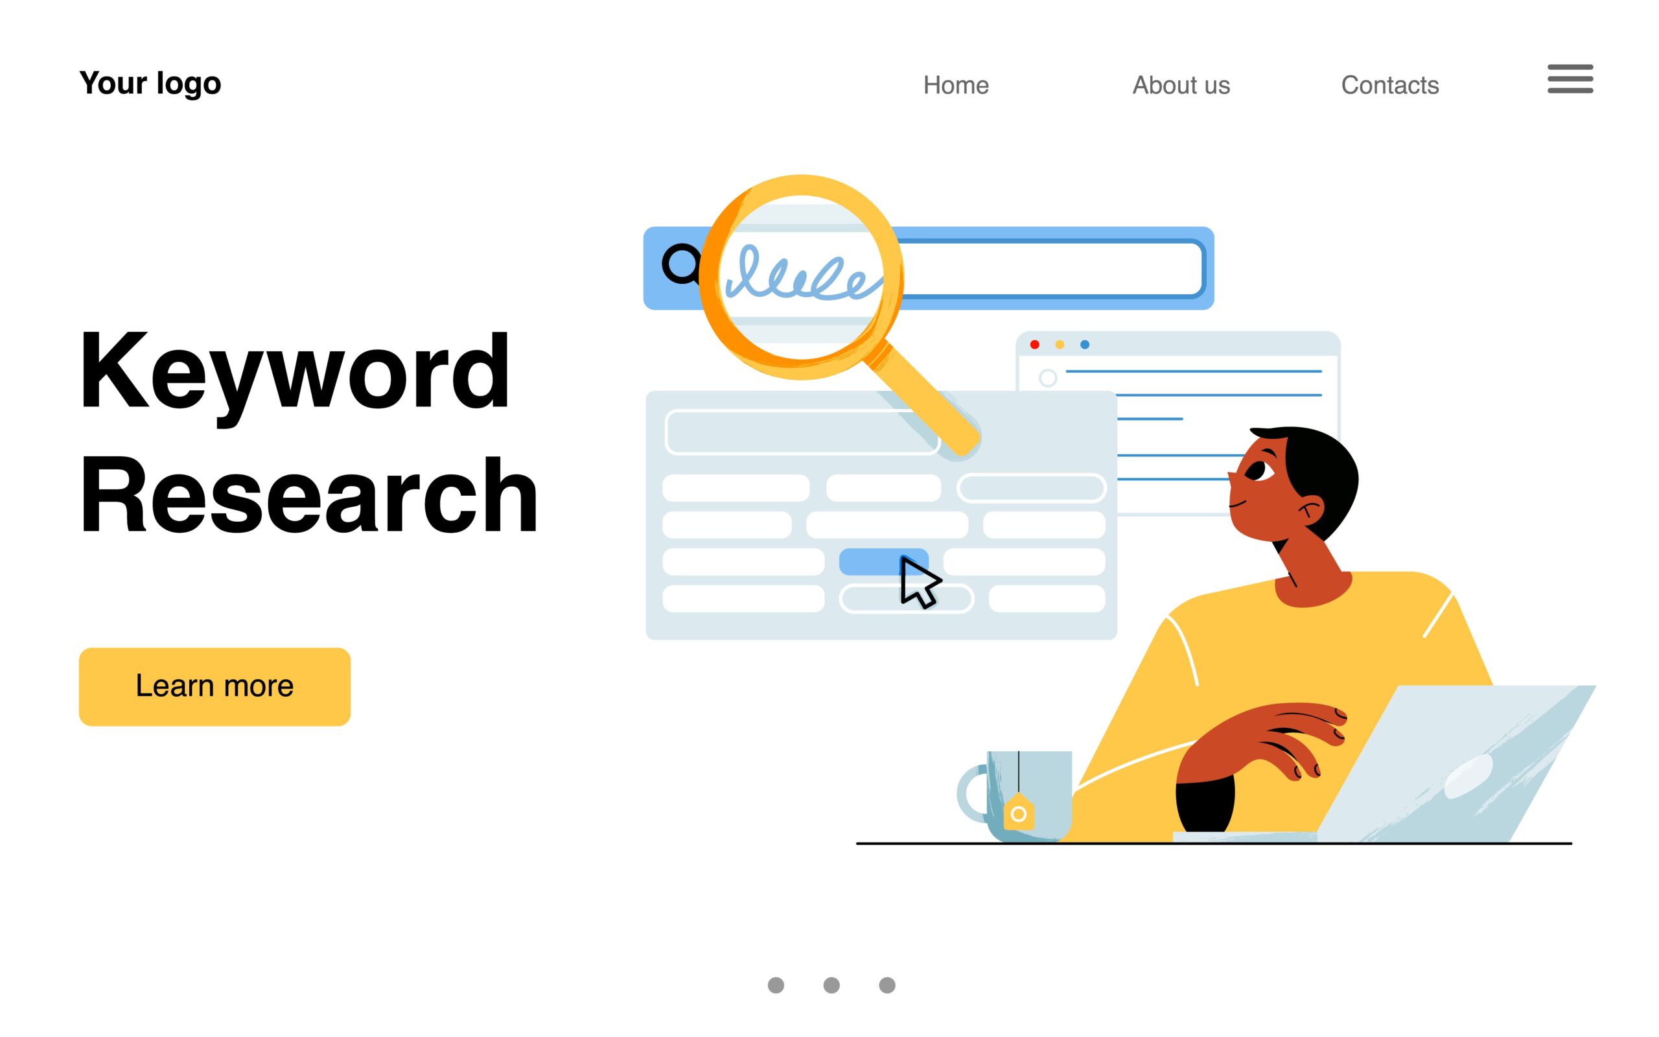Click the laptop device icon
Screen dimensions: 1659x1037
click(x=1433, y=776)
